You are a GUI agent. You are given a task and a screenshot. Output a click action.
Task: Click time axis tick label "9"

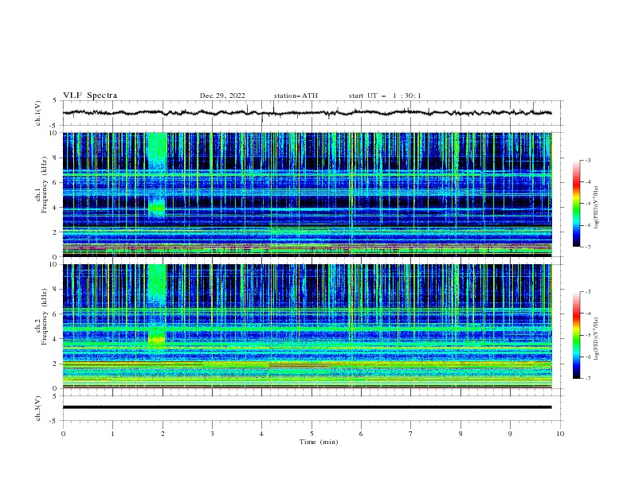tap(510, 434)
